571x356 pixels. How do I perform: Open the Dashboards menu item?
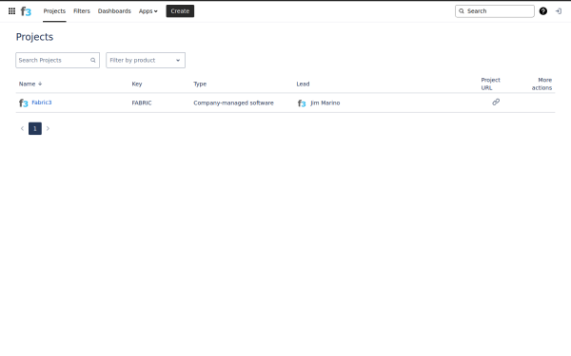114,11
